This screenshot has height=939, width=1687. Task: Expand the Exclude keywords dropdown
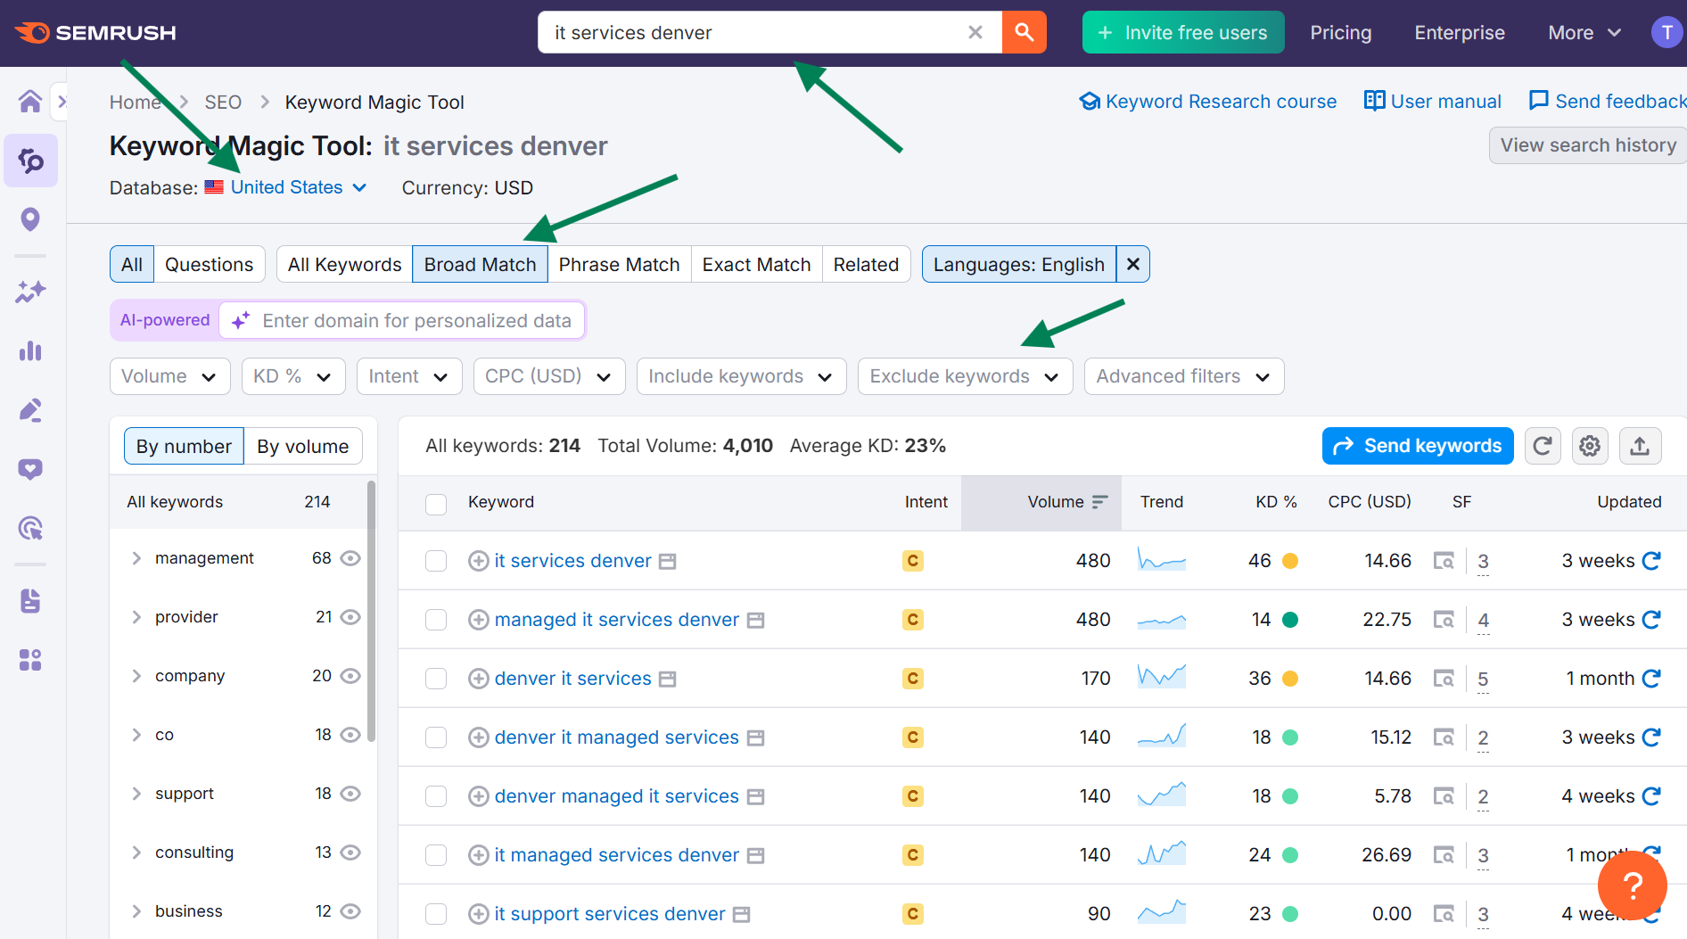point(965,376)
